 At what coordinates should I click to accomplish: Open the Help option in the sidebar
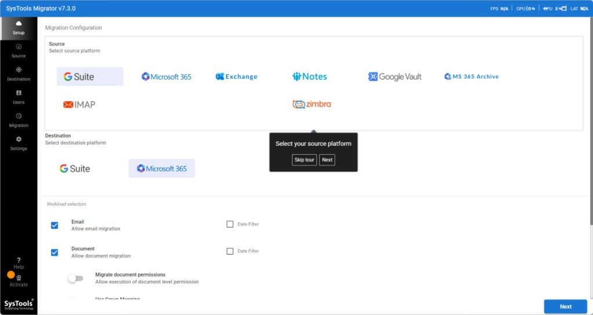coord(19,263)
